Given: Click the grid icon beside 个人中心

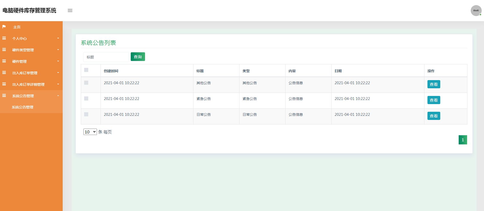Looking at the screenshot, I should (x=4, y=38).
